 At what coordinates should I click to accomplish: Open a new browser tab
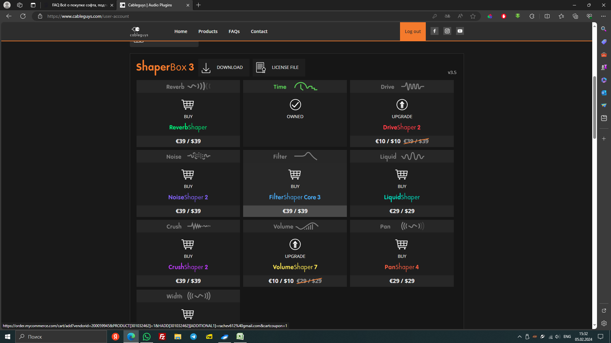[199, 5]
